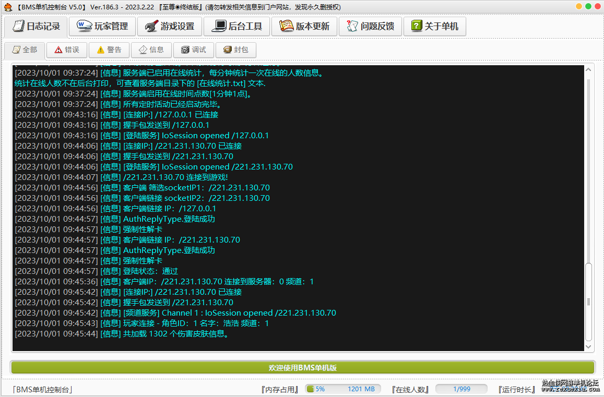This screenshot has width=604, height=397.
Task: Click log line 统计在线人数不在后台打印
Action: [x=140, y=83]
